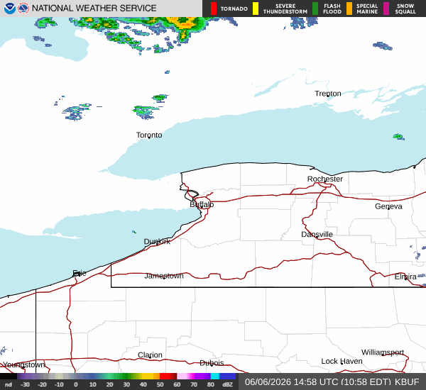Click the green Flash Flood swatch
426x390 pixels.
pyautogui.click(x=315, y=9)
